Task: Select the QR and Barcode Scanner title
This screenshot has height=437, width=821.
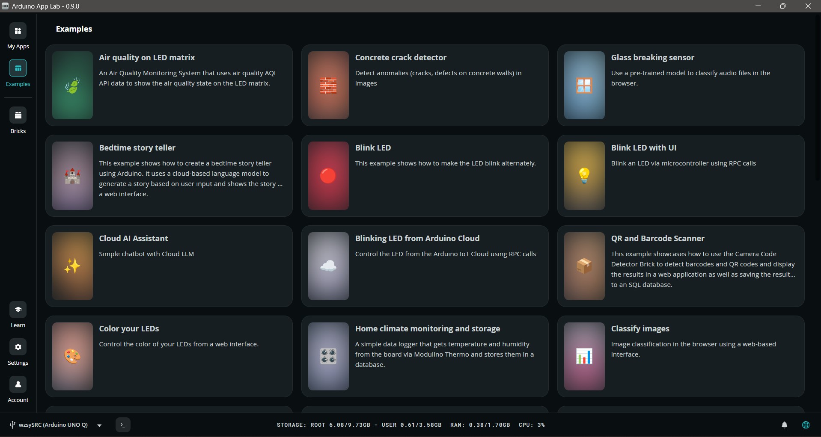Action: [x=657, y=239]
